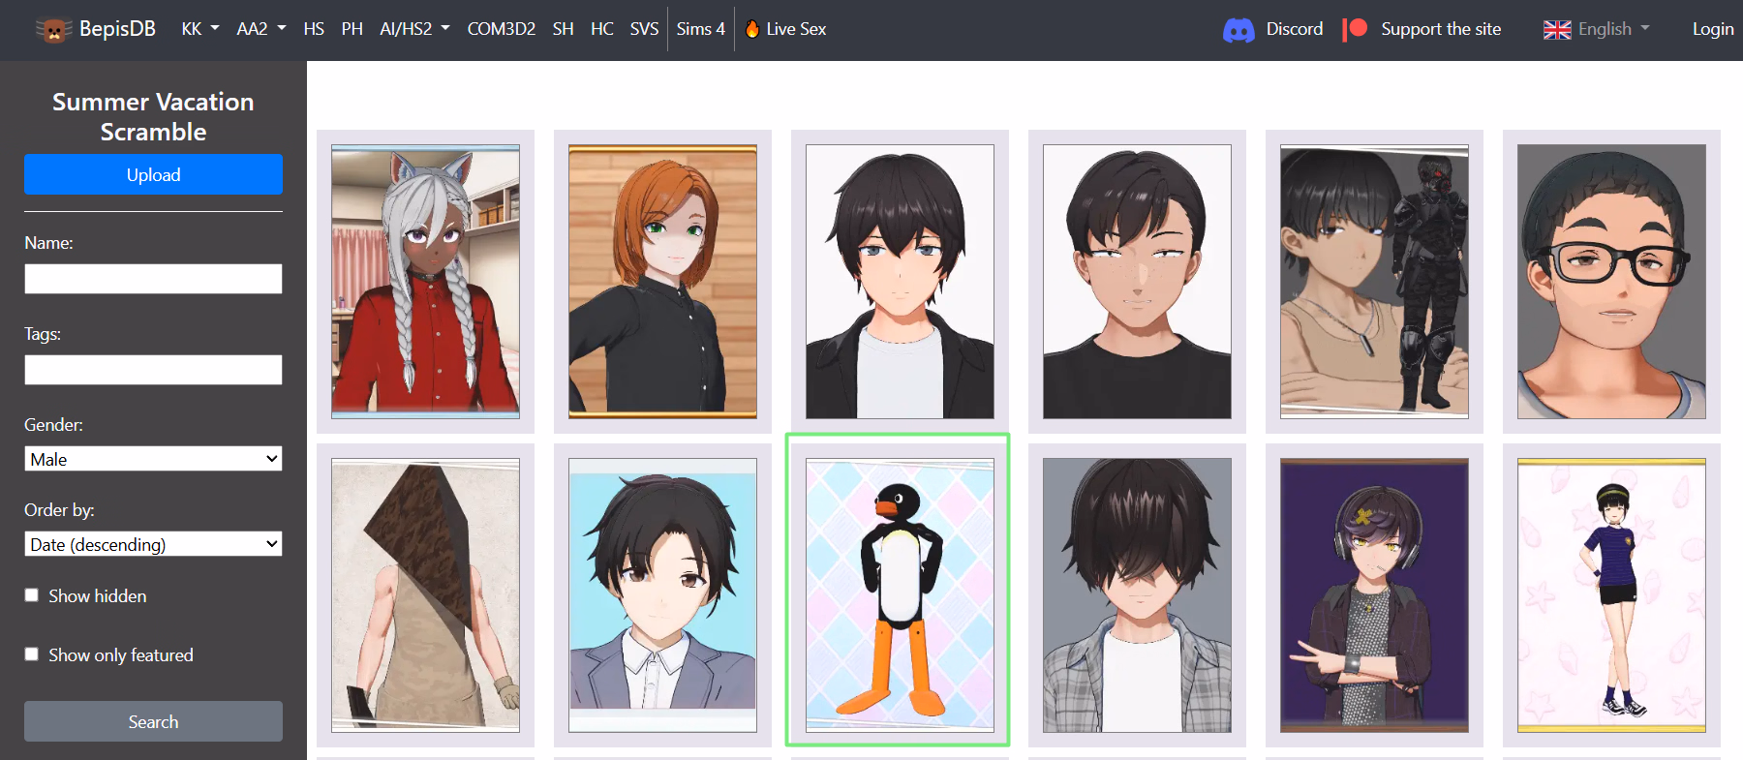Click the Search button

(153, 721)
